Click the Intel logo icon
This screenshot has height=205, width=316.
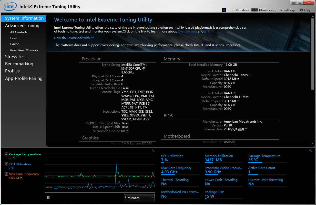pos(10,7)
